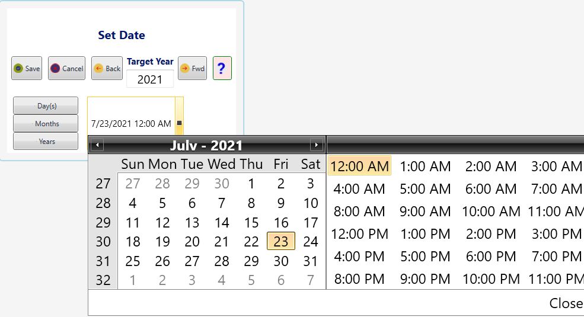Close the date picker popup
584x317 pixels.
click(x=566, y=303)
